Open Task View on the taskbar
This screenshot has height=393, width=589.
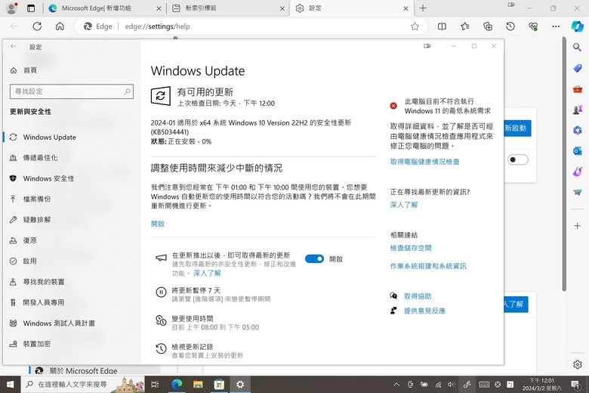(x=155, y=385)
